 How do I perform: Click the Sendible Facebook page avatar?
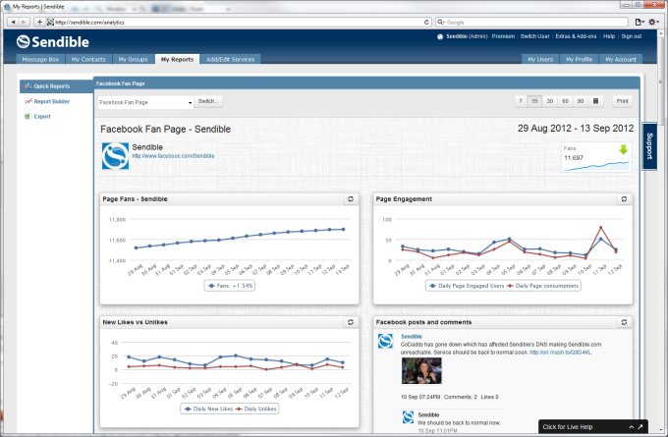pos(115,156)
